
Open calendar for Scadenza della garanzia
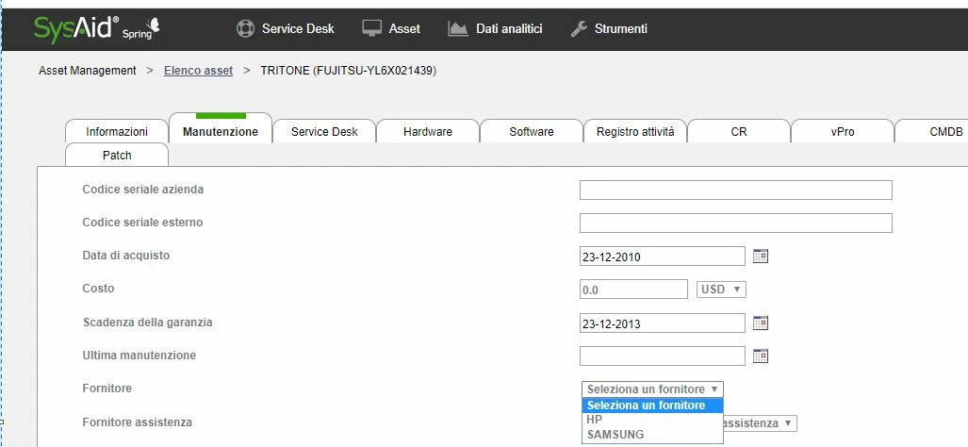click(761, 323)
